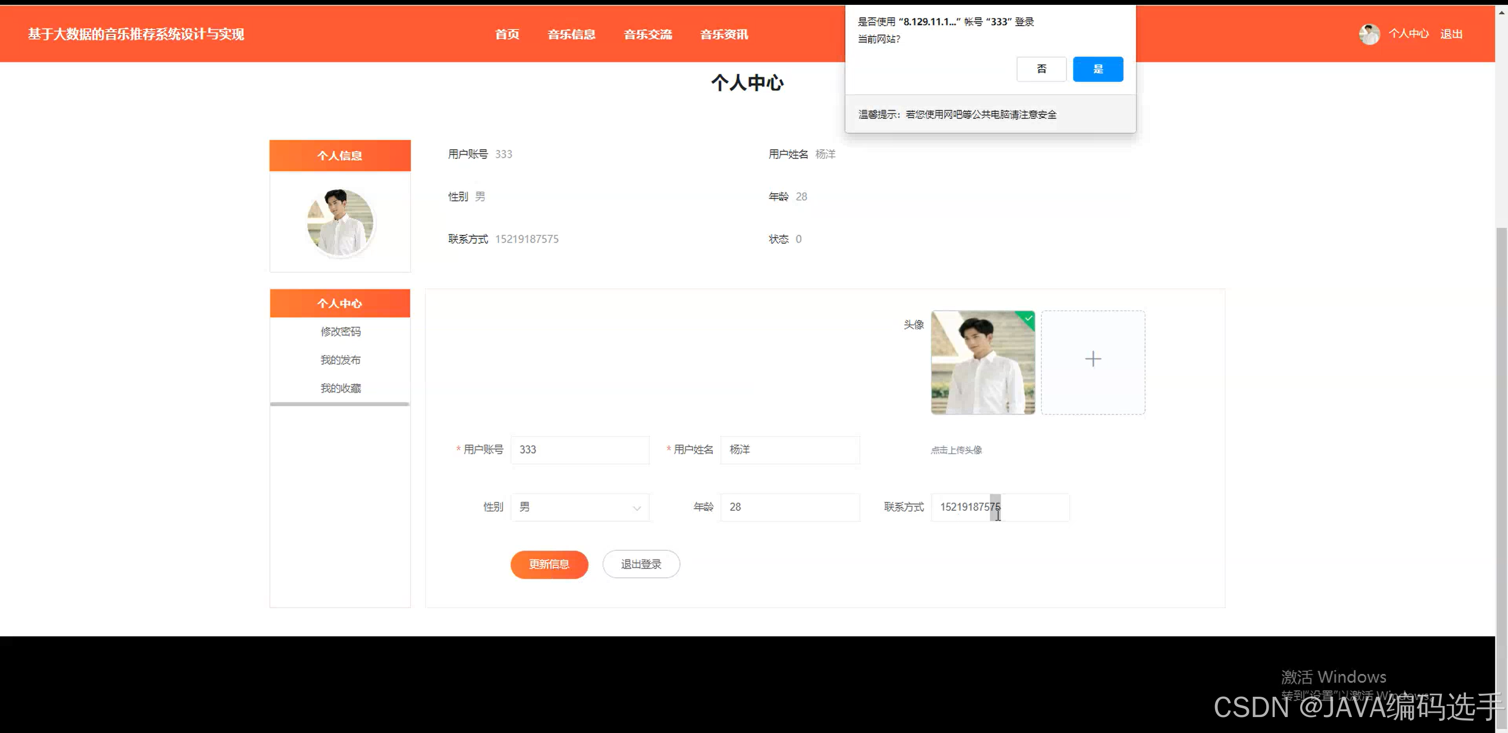Decline password saving by clicking 否
Image resolution: width=1508 pixels, height=733 pixels.
coord(1041,69)
